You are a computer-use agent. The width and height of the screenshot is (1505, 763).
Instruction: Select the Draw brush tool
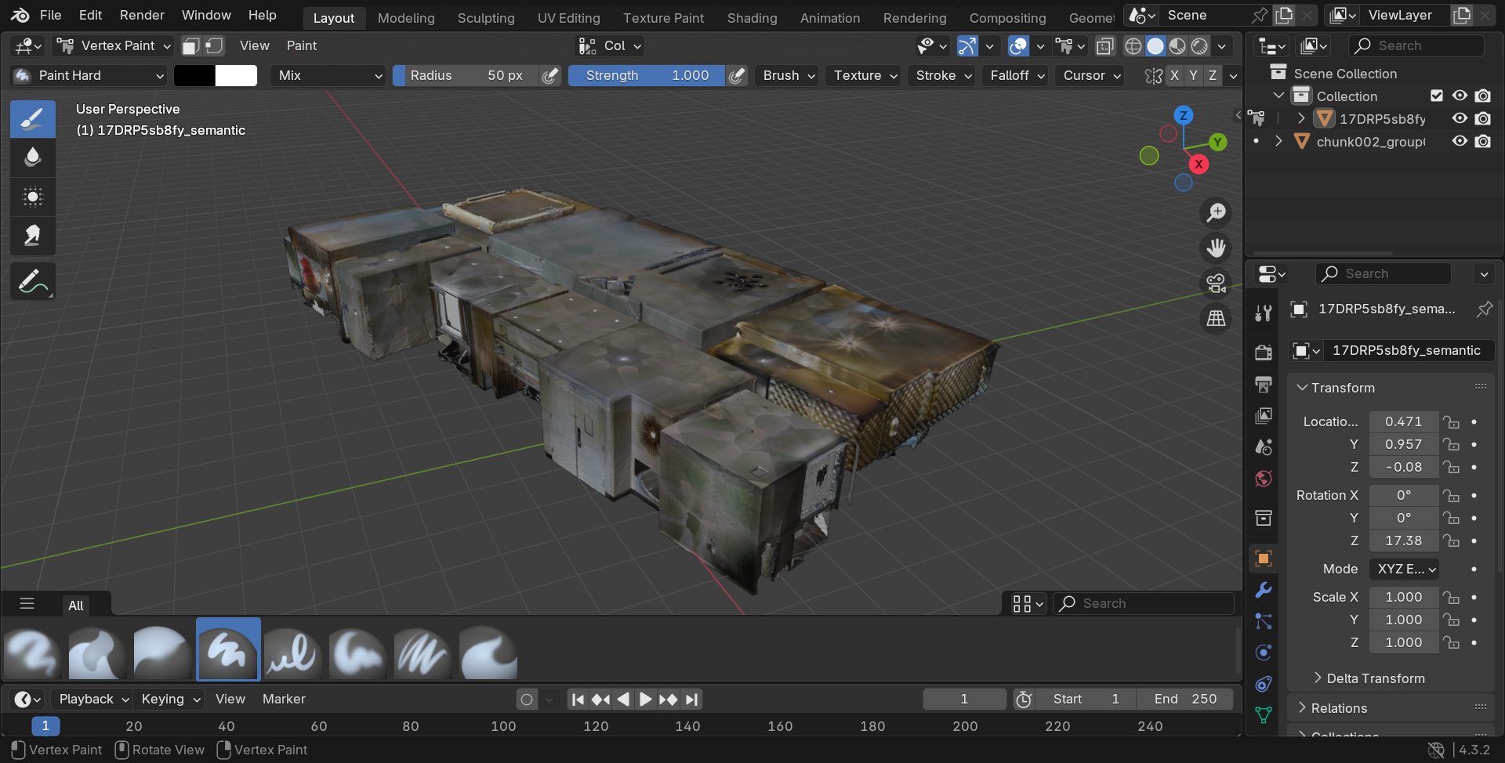pyautogui.click(x=32, y=119)
